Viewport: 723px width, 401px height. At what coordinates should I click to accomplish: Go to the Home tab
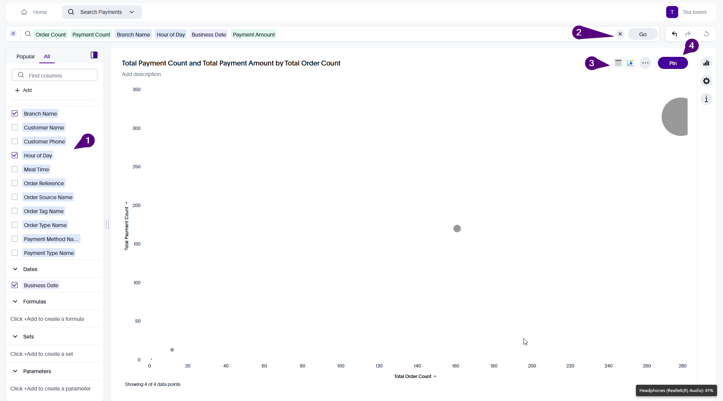34,12
